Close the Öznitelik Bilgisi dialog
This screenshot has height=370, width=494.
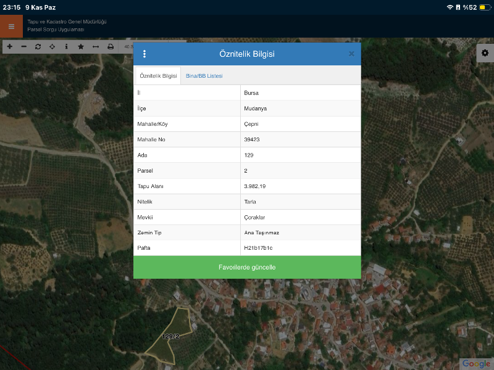click(351, 54)
